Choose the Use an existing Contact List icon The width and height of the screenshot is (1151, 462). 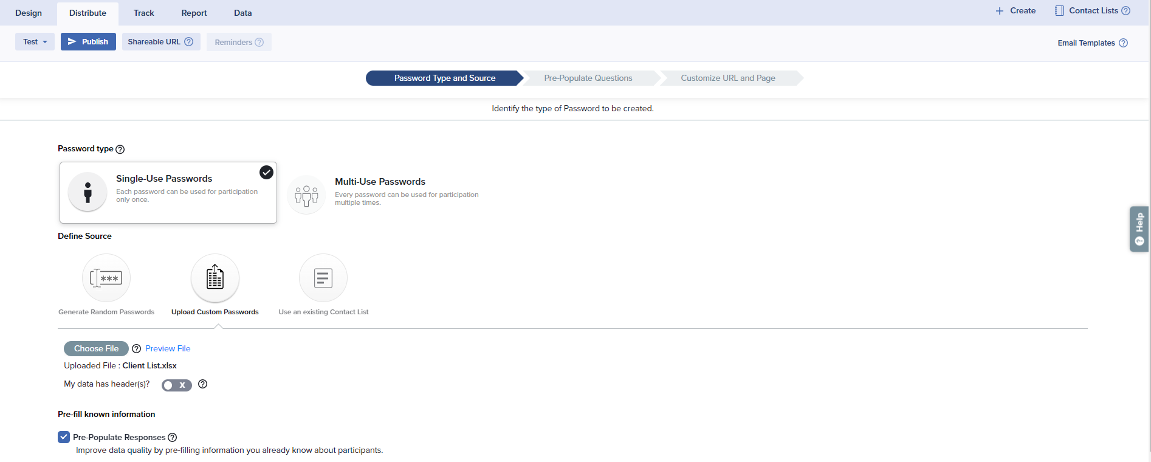(323, 278)
